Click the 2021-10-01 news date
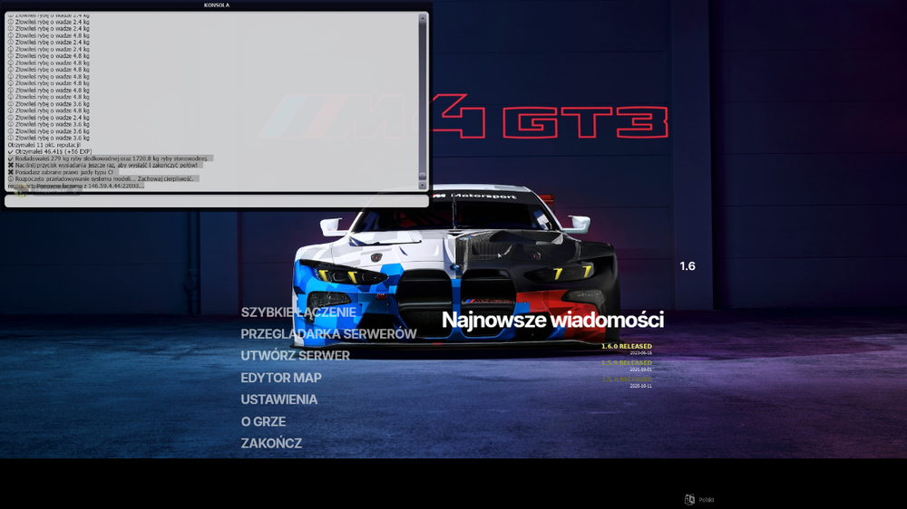 640,370
